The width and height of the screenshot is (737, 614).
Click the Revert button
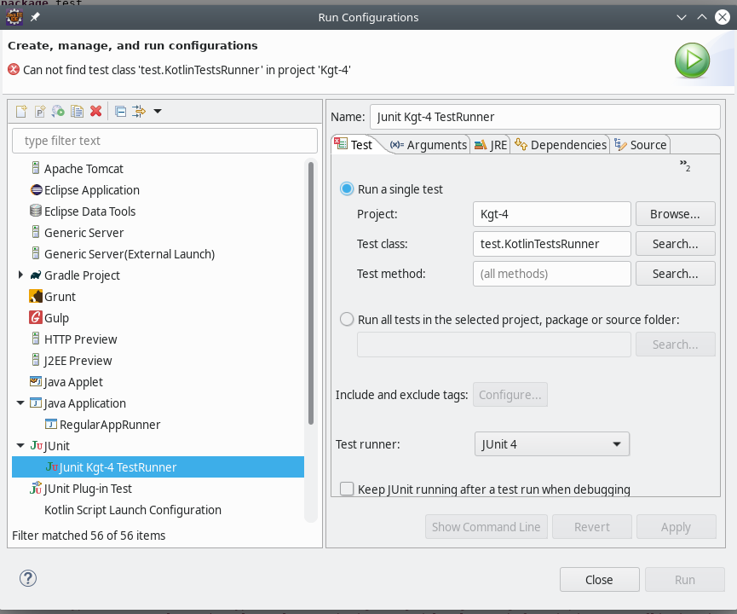592,527
